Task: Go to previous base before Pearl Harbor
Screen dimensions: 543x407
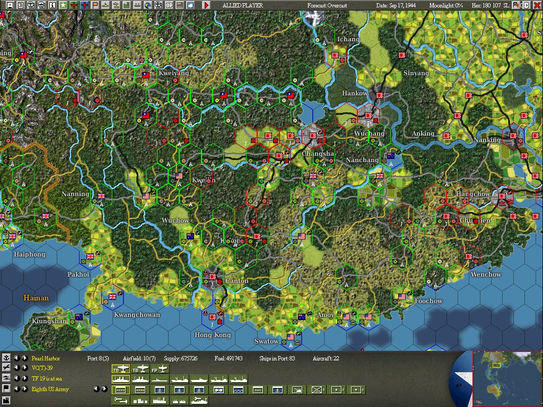Action: click(x=16, y=358)
